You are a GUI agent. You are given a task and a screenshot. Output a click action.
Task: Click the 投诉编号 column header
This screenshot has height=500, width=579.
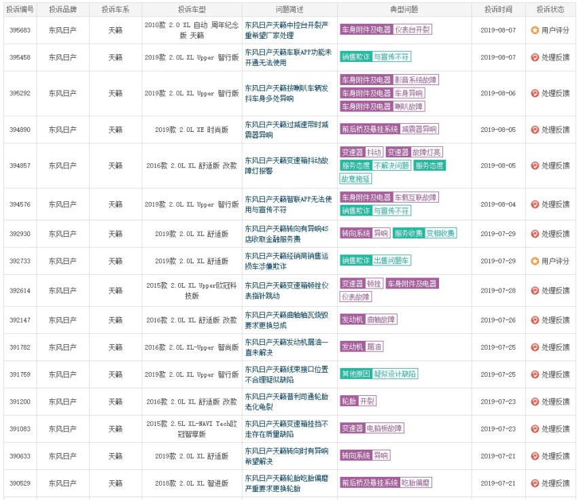click(x=20, y=10)
